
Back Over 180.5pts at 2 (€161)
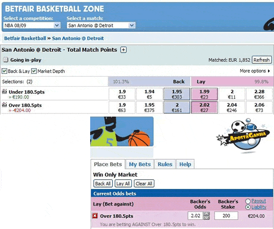177,108
